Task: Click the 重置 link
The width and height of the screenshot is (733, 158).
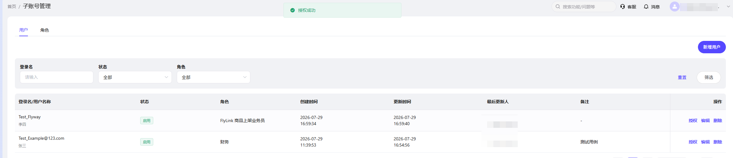Action: pos(682,77)
